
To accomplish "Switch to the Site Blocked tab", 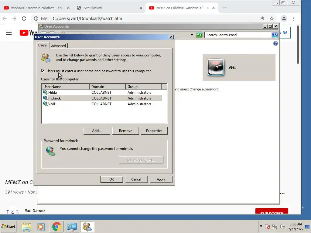I will point(109,8).
